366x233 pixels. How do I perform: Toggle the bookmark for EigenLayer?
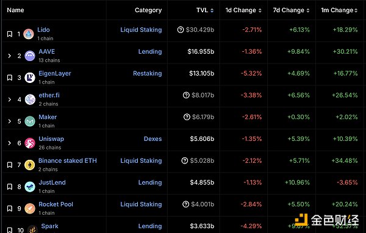10,77
